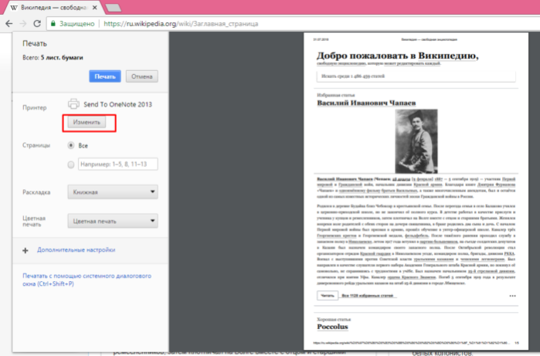Click the preview heading Добро пожаловать в Википедию

(397, 56)
